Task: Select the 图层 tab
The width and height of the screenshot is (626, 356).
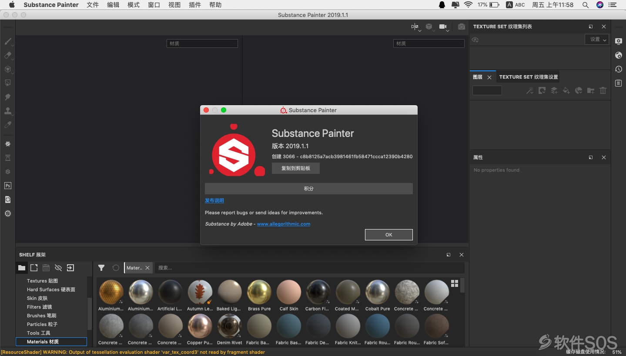Action: [x=478, y=77]
